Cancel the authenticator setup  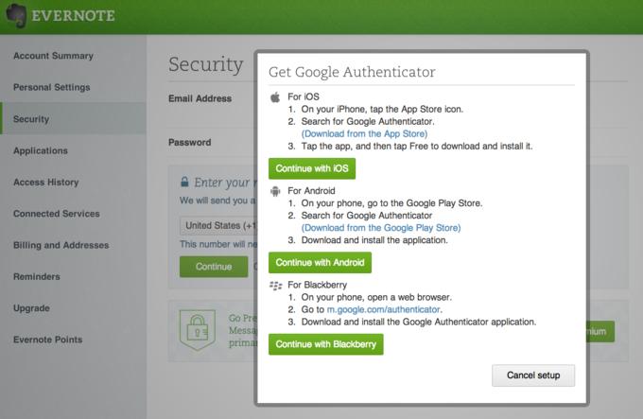coord(533,375)
